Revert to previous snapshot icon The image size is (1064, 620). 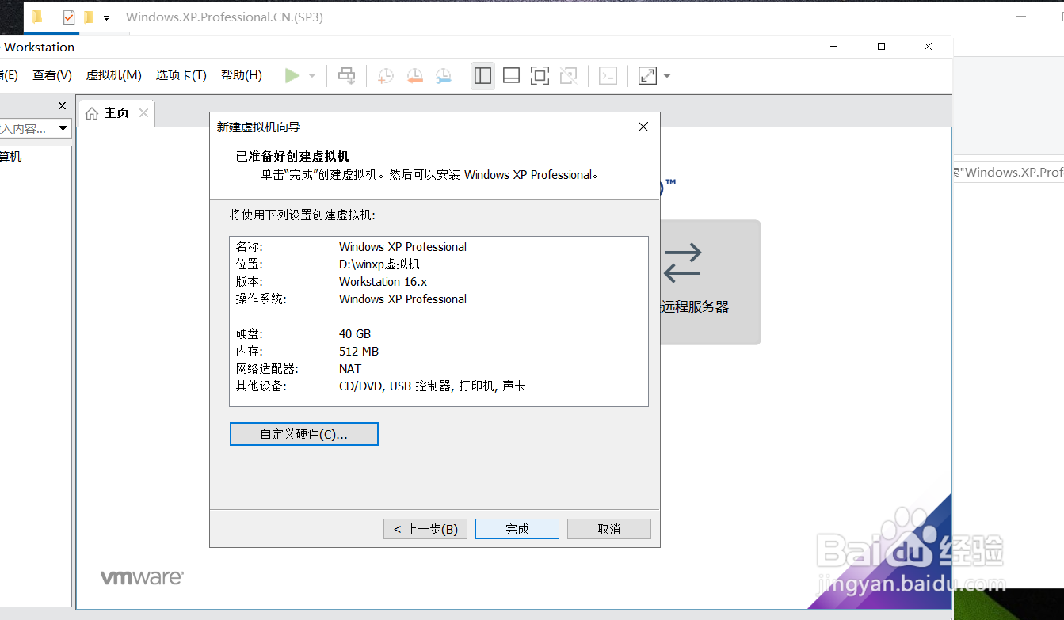pos(414,76)
